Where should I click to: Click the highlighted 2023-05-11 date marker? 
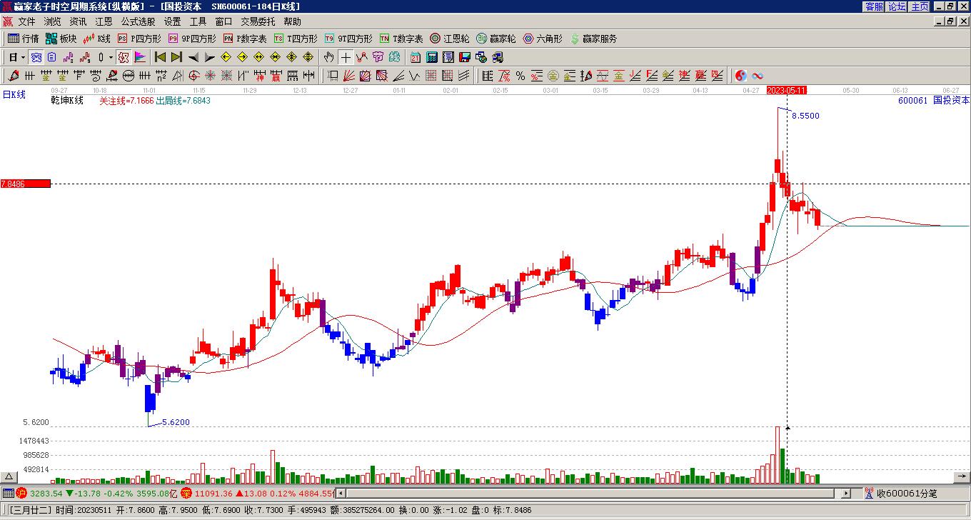(787, 90)
